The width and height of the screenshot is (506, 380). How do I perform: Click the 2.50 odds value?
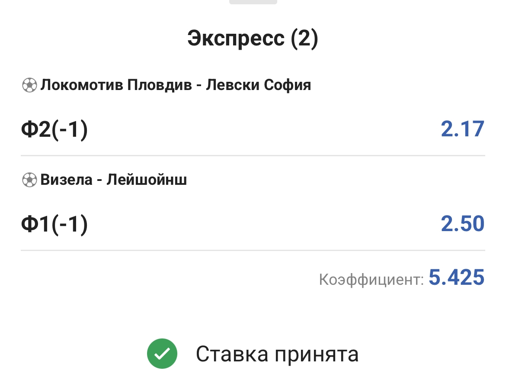[462, 224]
